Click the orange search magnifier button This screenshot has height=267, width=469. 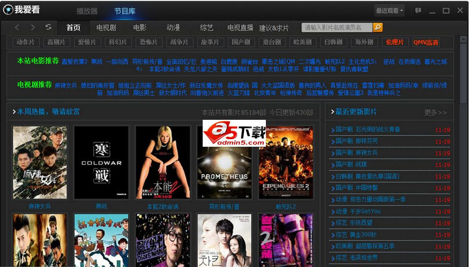coord(378,27)
